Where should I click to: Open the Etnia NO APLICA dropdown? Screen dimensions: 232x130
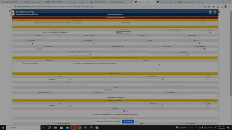(115, 90)
